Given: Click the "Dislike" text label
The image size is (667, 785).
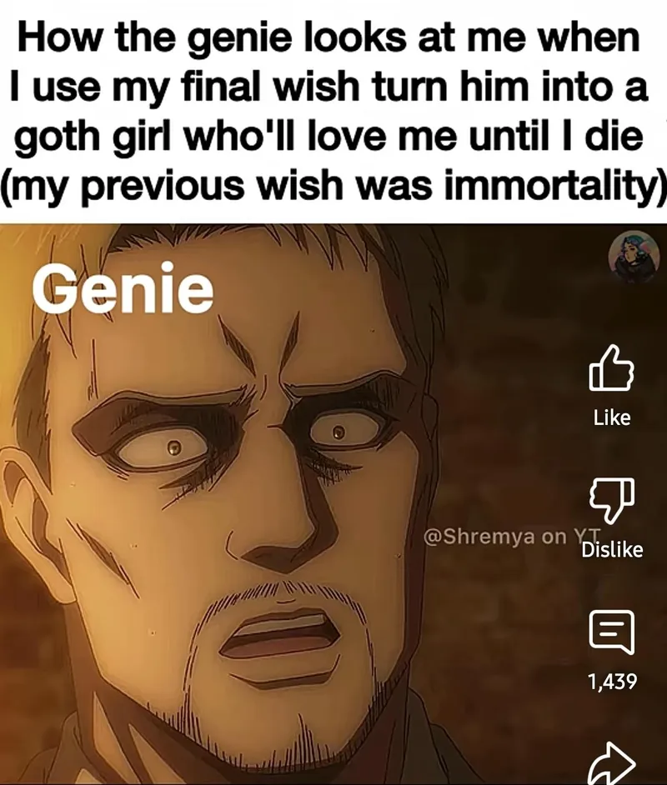Looking at the screenshot, I should (x=612, y=550).
